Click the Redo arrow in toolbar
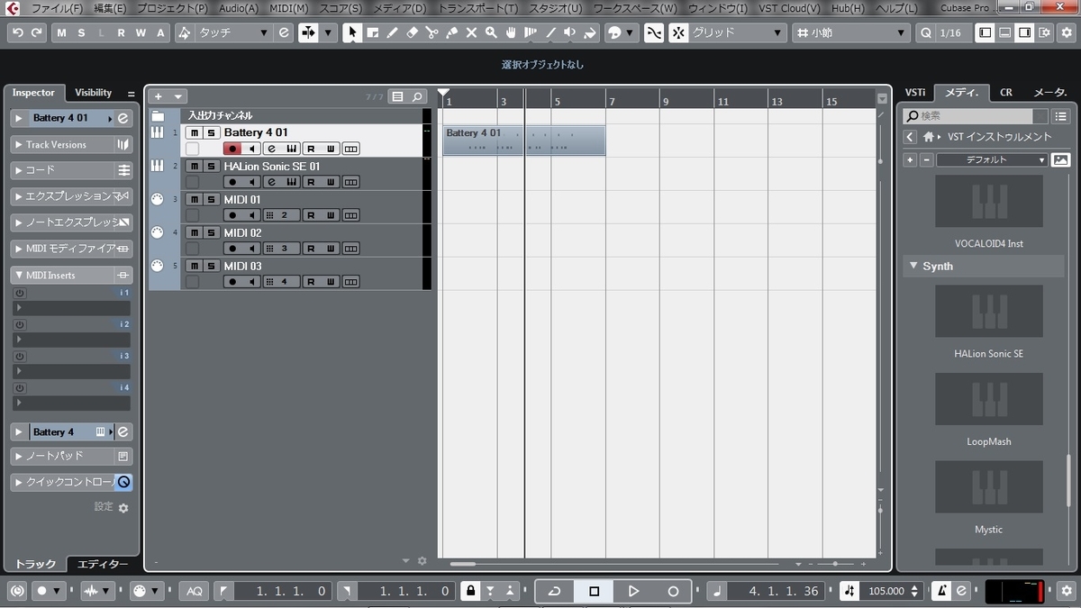The image size is (1081, 608). click(x=36, y=32)
